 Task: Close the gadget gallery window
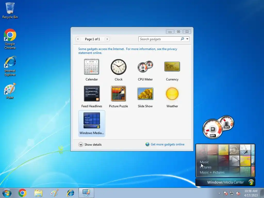(187, 32)
